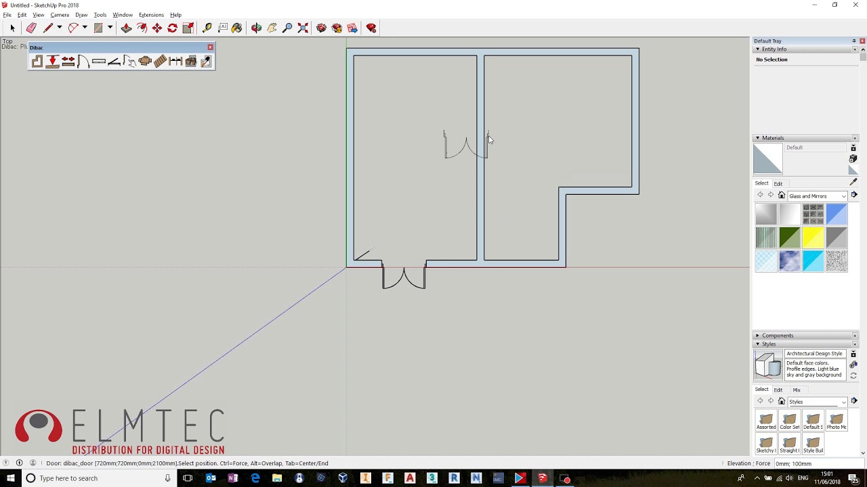
Task: Open File Explorer from taskbar
Action: (x=277, y=478)
